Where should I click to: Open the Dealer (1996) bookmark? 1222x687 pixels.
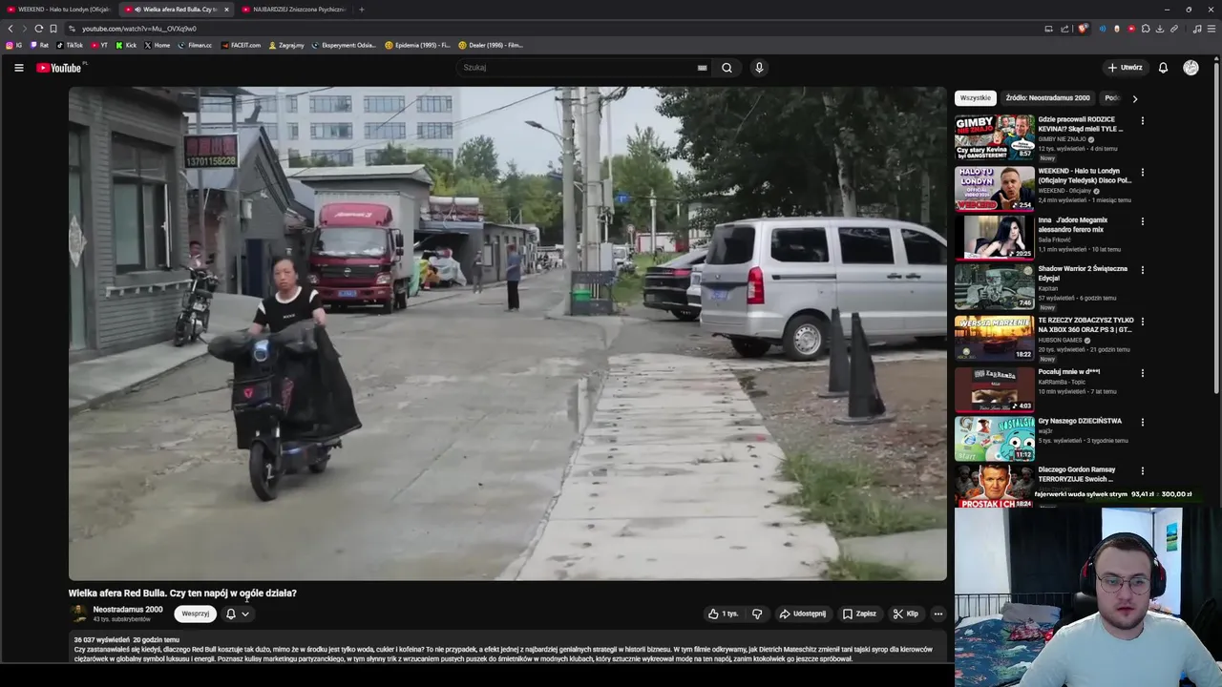(x=490, y=45)
